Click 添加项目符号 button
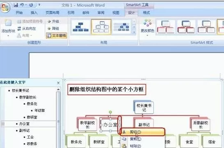Image resolution: width=224 pixels, height=148 pixels. [30, 22]
